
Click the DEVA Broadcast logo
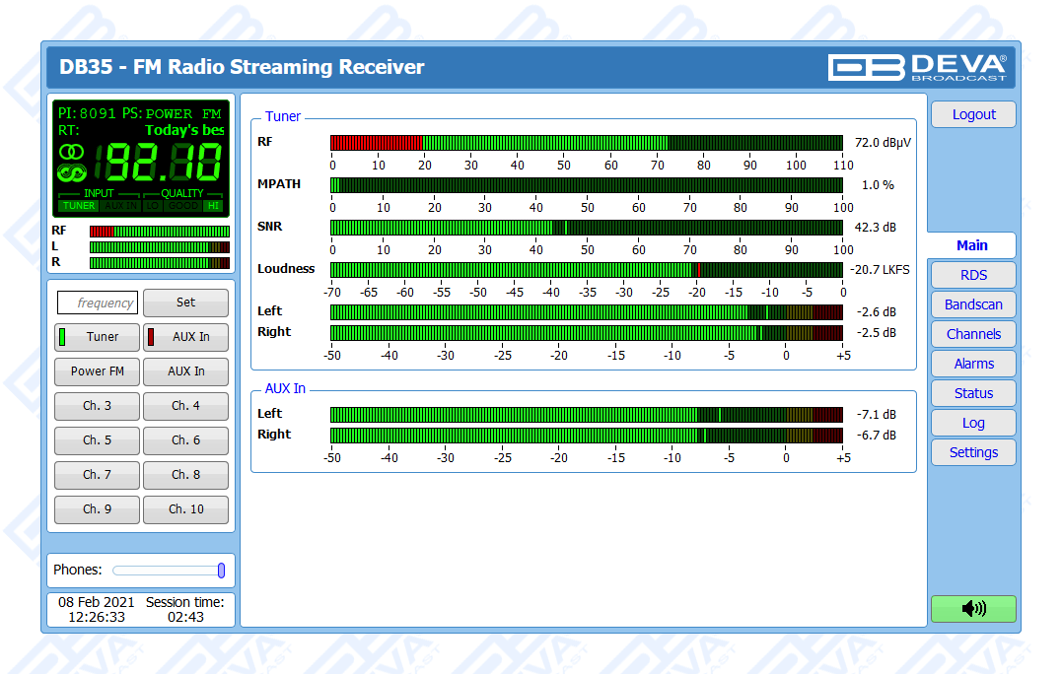point(917,67)
